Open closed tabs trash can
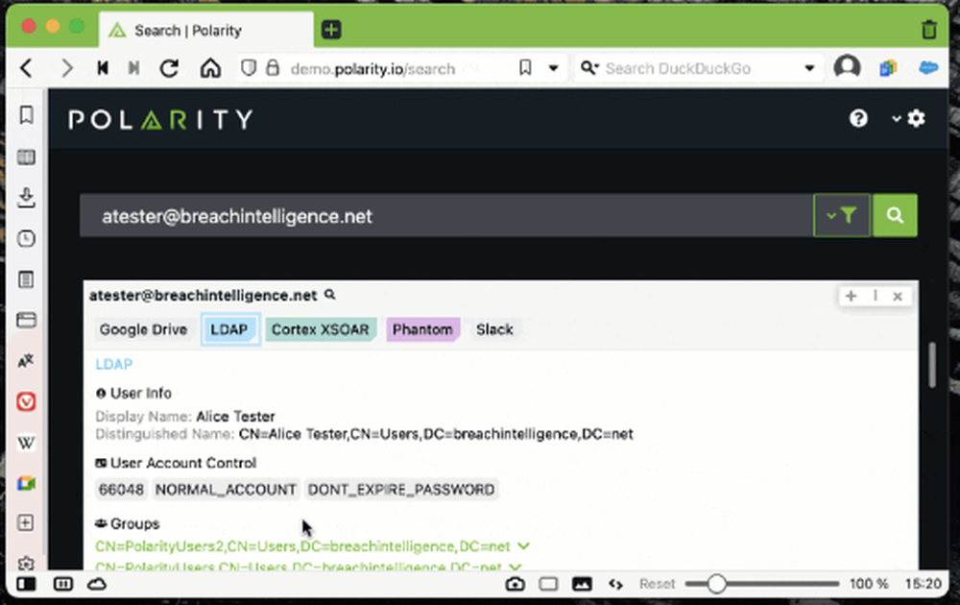The image size is (960, 605). tap(928, 30)
